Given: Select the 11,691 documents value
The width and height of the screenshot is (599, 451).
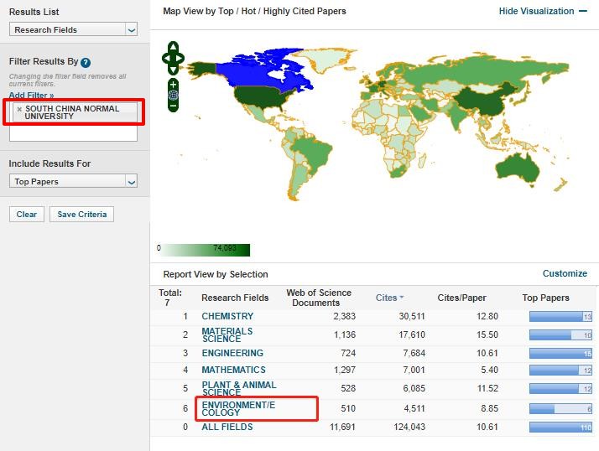Looking at the screenshot, I should [342, 427].
